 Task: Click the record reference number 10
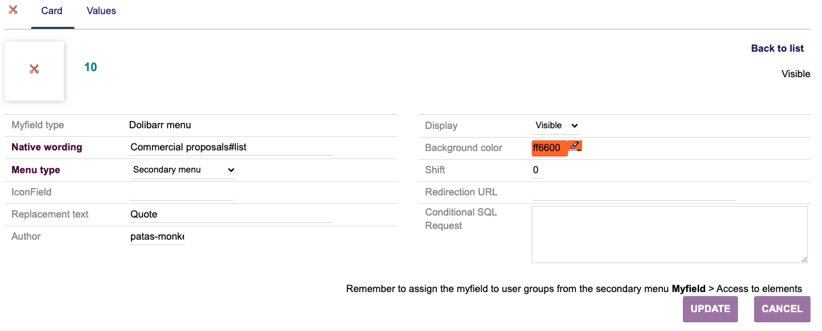coord(90,67)
